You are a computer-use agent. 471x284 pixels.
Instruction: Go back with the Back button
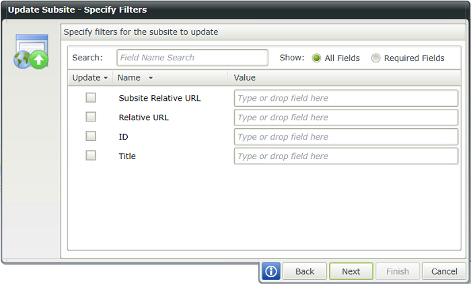pos(305,271)
